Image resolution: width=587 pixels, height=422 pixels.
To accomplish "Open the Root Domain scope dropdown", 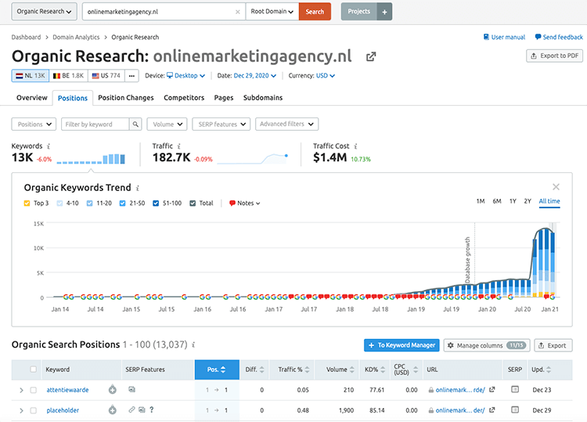I will pyautogui.click(x=272, y=12).
